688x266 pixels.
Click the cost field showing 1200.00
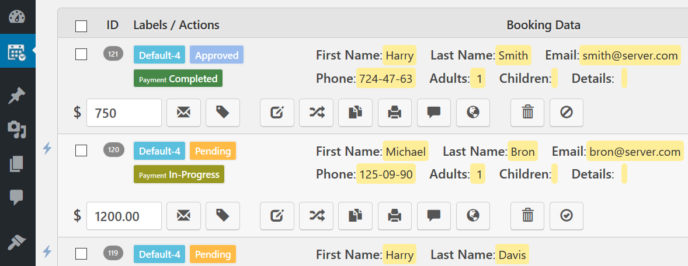pyautogui.click(x=124, y=216)
